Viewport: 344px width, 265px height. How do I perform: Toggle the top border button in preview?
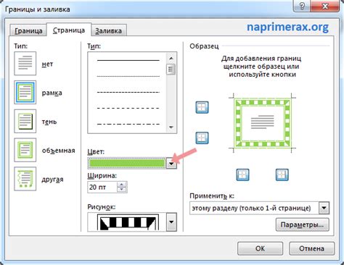[x=202, y=107]
